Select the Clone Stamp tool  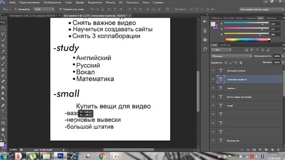pyautogui.click(x=3, y=70)
